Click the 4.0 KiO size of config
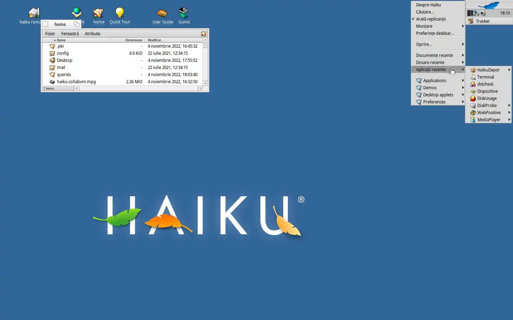 tap(136, 53)
